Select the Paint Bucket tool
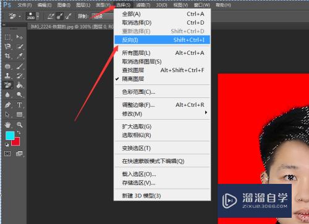Viewport: 309px width, 224px height. tap(20, 85)
